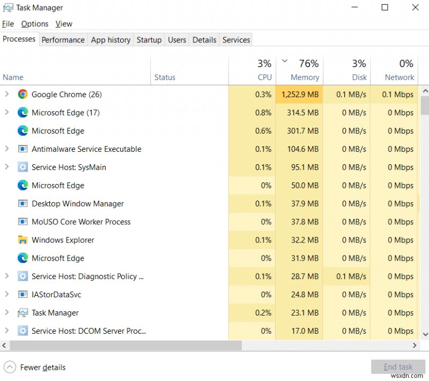Sort by the Status column header
Screen dimensions: 429x381
[x=189, y=71]
